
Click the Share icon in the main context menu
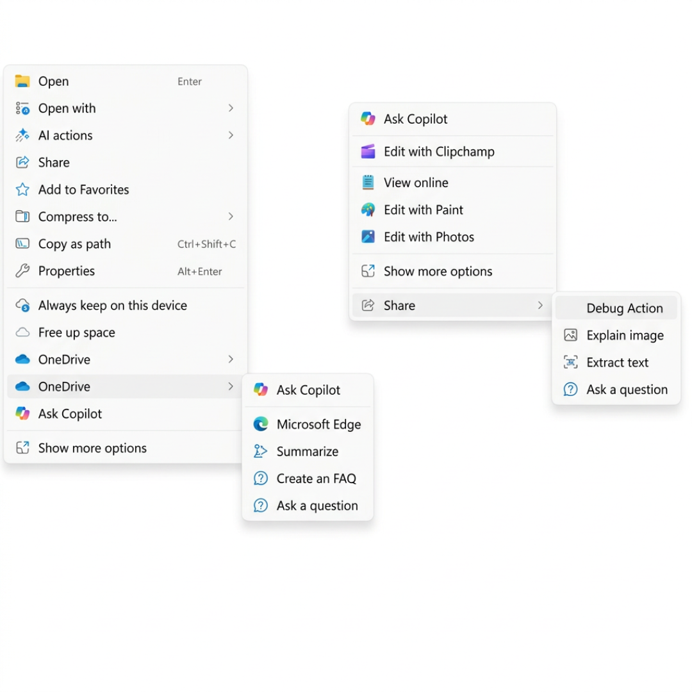coord(22,162)
